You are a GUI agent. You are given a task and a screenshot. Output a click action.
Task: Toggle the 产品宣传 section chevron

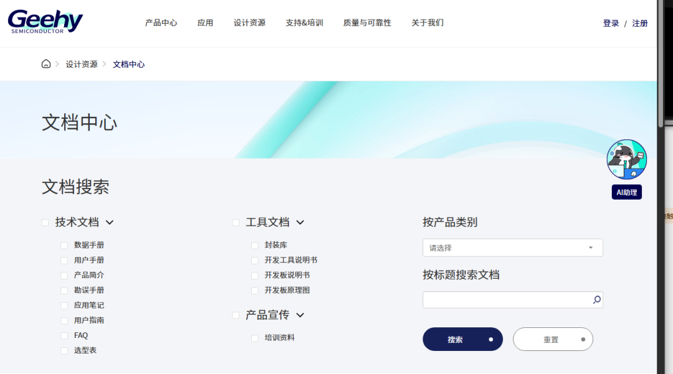pyautogui.click(x=300, y=315)
